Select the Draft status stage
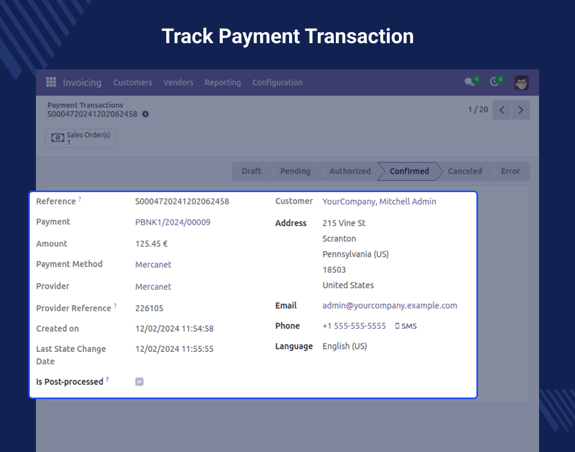Viewport: 575px width, 452px height. pyautogui.click(x=251, y=172)
